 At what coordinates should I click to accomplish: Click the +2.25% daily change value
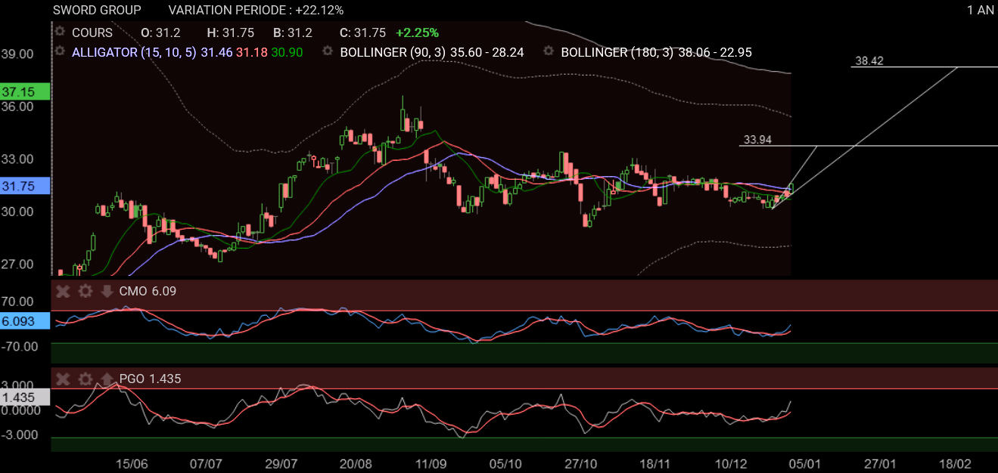tap(417, 32)
